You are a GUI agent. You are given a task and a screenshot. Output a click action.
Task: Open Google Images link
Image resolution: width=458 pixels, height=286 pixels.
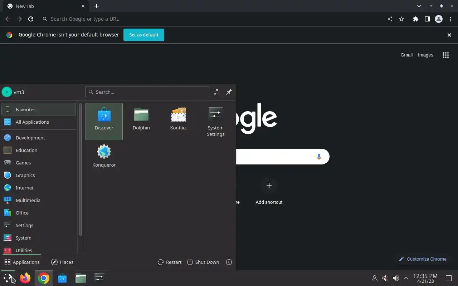(425, 55)
